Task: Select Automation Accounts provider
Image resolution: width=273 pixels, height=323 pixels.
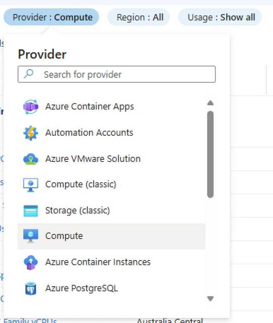Action: pos(111,133)
